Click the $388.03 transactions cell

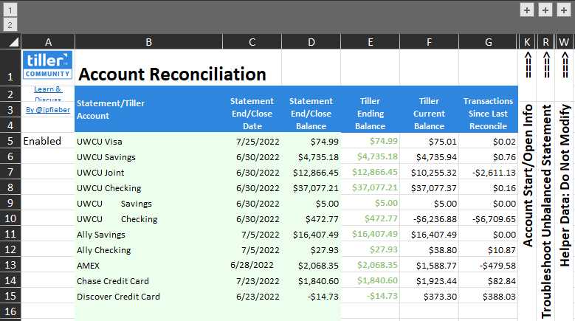point(488,296)
